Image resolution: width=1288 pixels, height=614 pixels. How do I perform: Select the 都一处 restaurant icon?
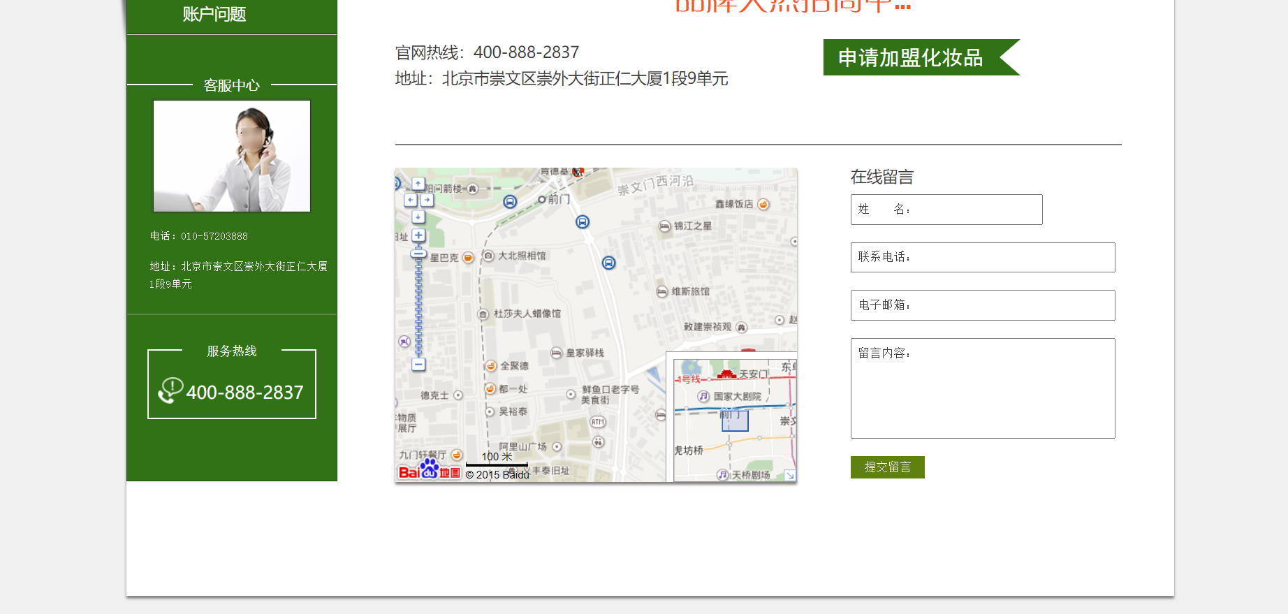490,388
